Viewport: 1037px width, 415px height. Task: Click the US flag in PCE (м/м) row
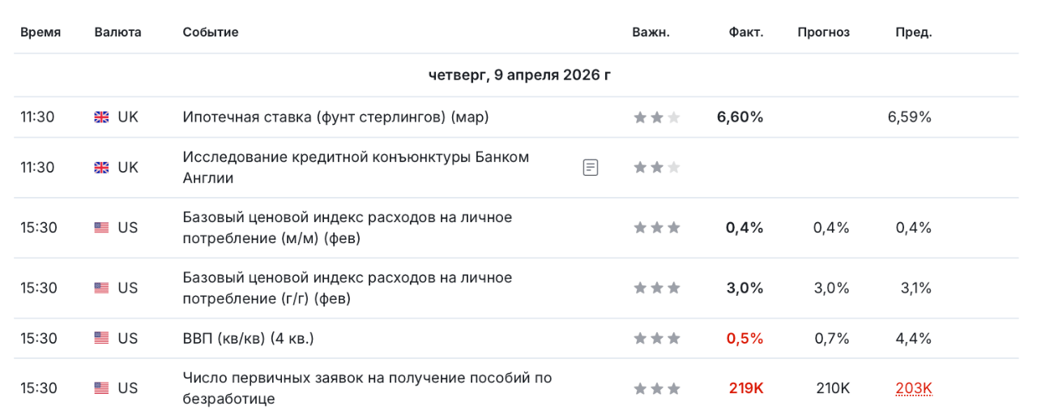pyautogui.click(x=101, y=228)
